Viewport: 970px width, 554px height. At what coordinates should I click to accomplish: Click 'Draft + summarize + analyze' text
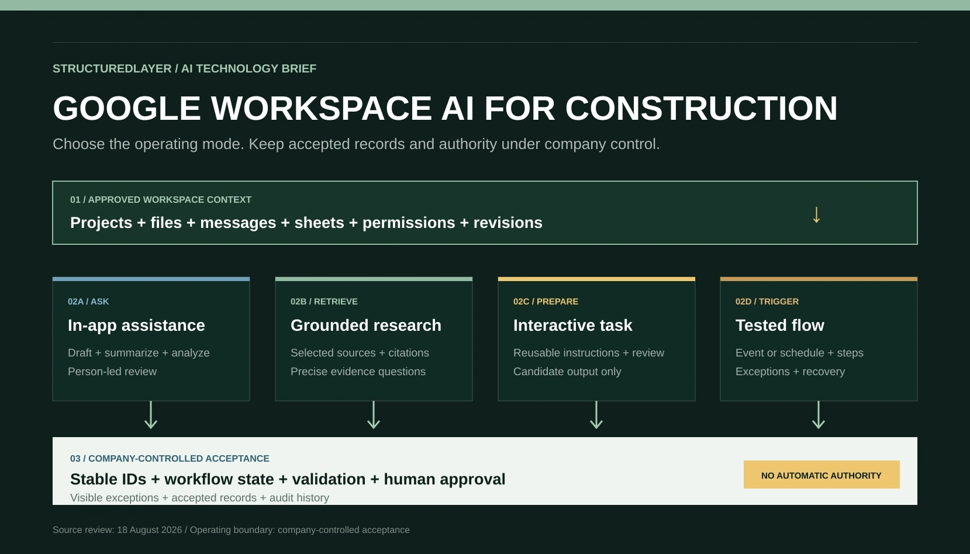point(139,353)
